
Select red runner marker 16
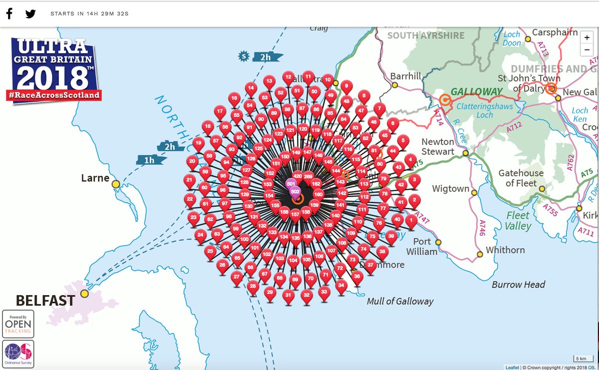pos(234,99)
